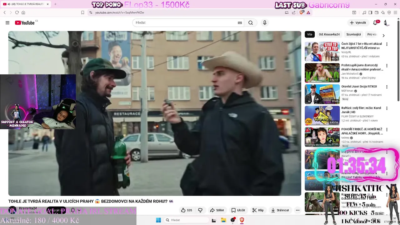The height and width of the screenshot is (225, 400).
Task: Open options menu for the POHOŘÍ TRIBEČ video
Action: 387,130
